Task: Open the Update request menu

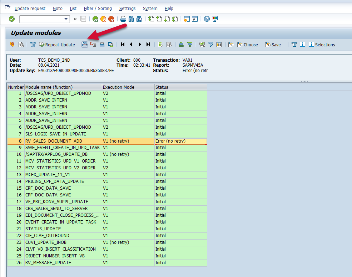Action: [30, 8]
